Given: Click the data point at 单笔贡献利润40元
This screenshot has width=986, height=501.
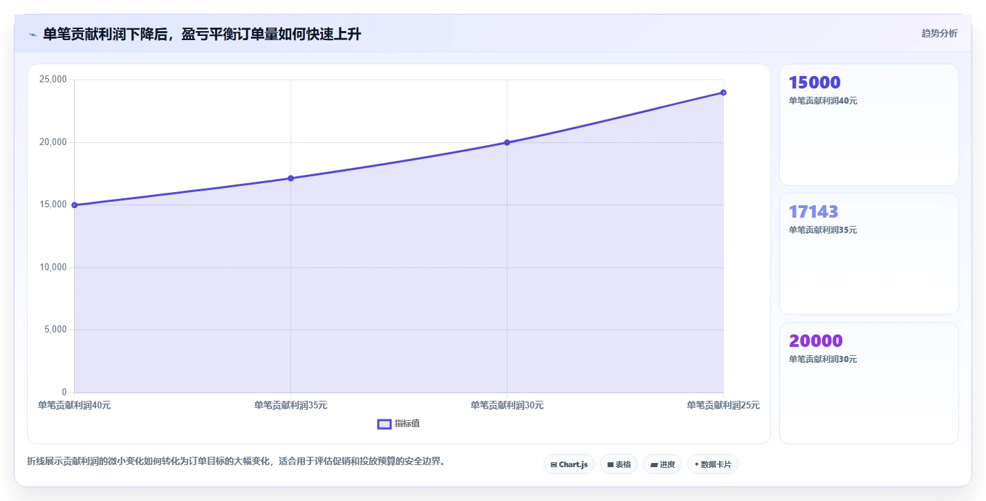Looking at the screenshot, I should click(74, 205).
